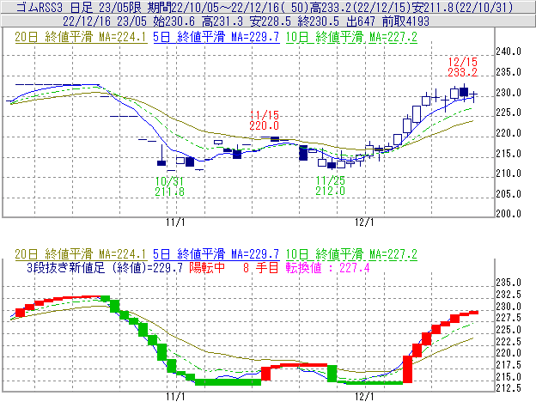Image resolution: width=536 pixels, height=408 pixels.
Task: Click the 240.0 price axis value
Action: (x=509, y=52)
